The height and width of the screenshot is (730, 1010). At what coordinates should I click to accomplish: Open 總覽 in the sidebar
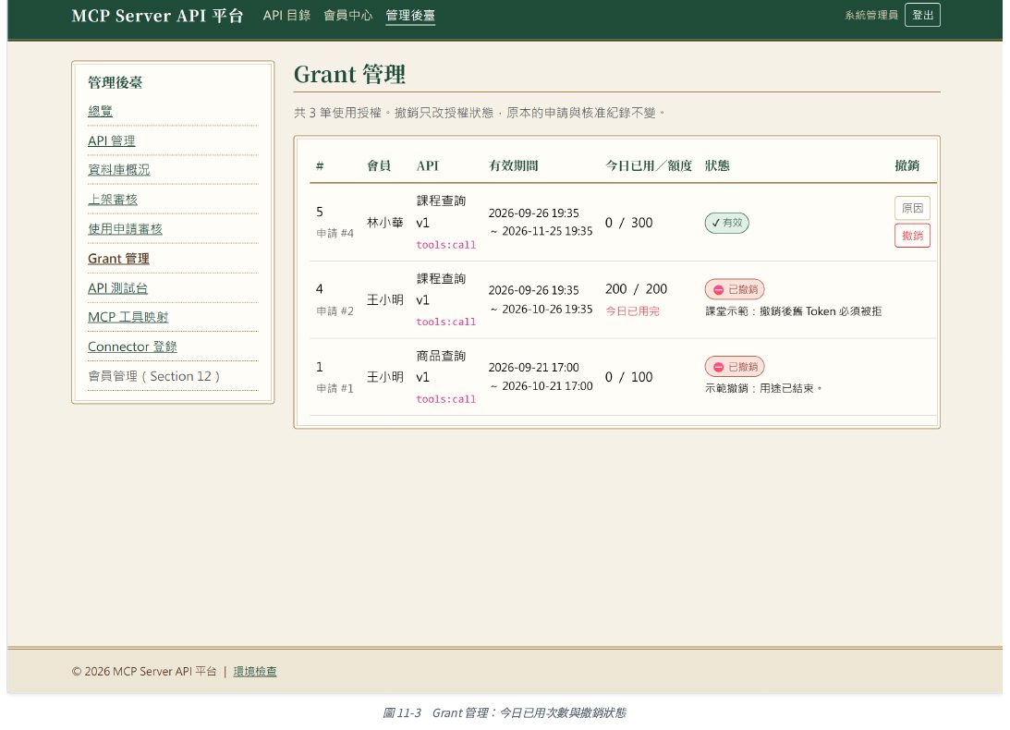pos(100,111)
